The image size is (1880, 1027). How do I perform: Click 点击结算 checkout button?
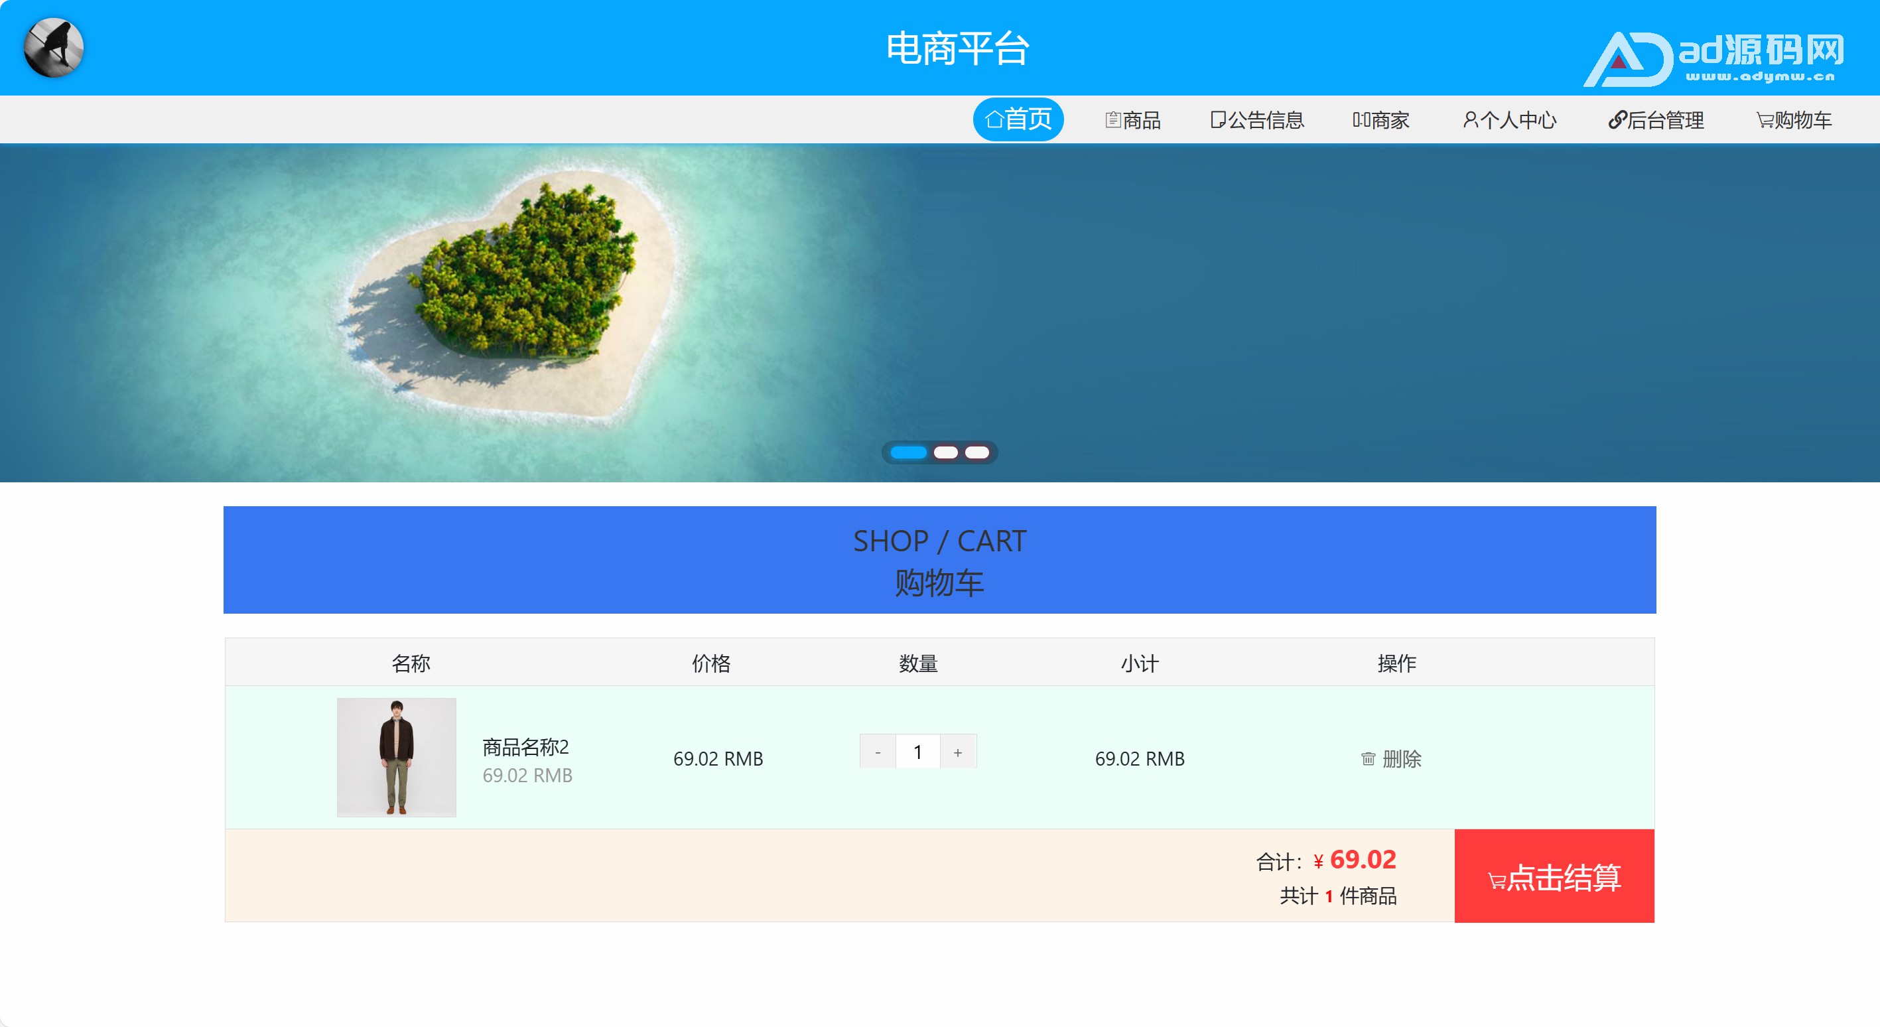click(1554, 876)
